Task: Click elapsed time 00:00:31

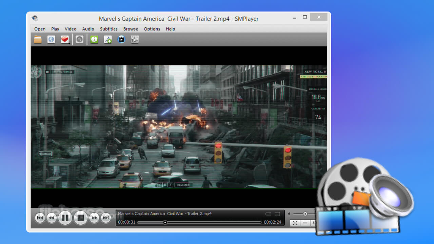Action: [126, 222]
